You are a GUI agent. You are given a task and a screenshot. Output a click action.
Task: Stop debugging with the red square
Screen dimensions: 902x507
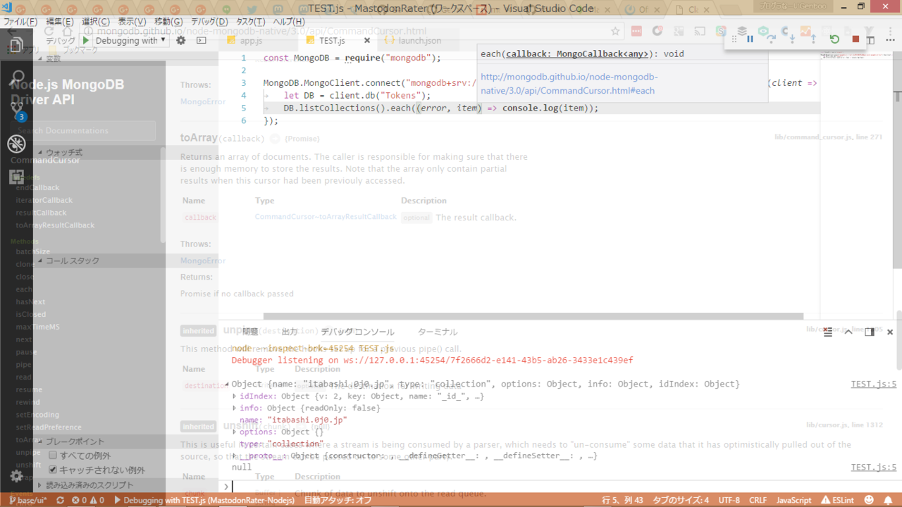pos(855,39)
